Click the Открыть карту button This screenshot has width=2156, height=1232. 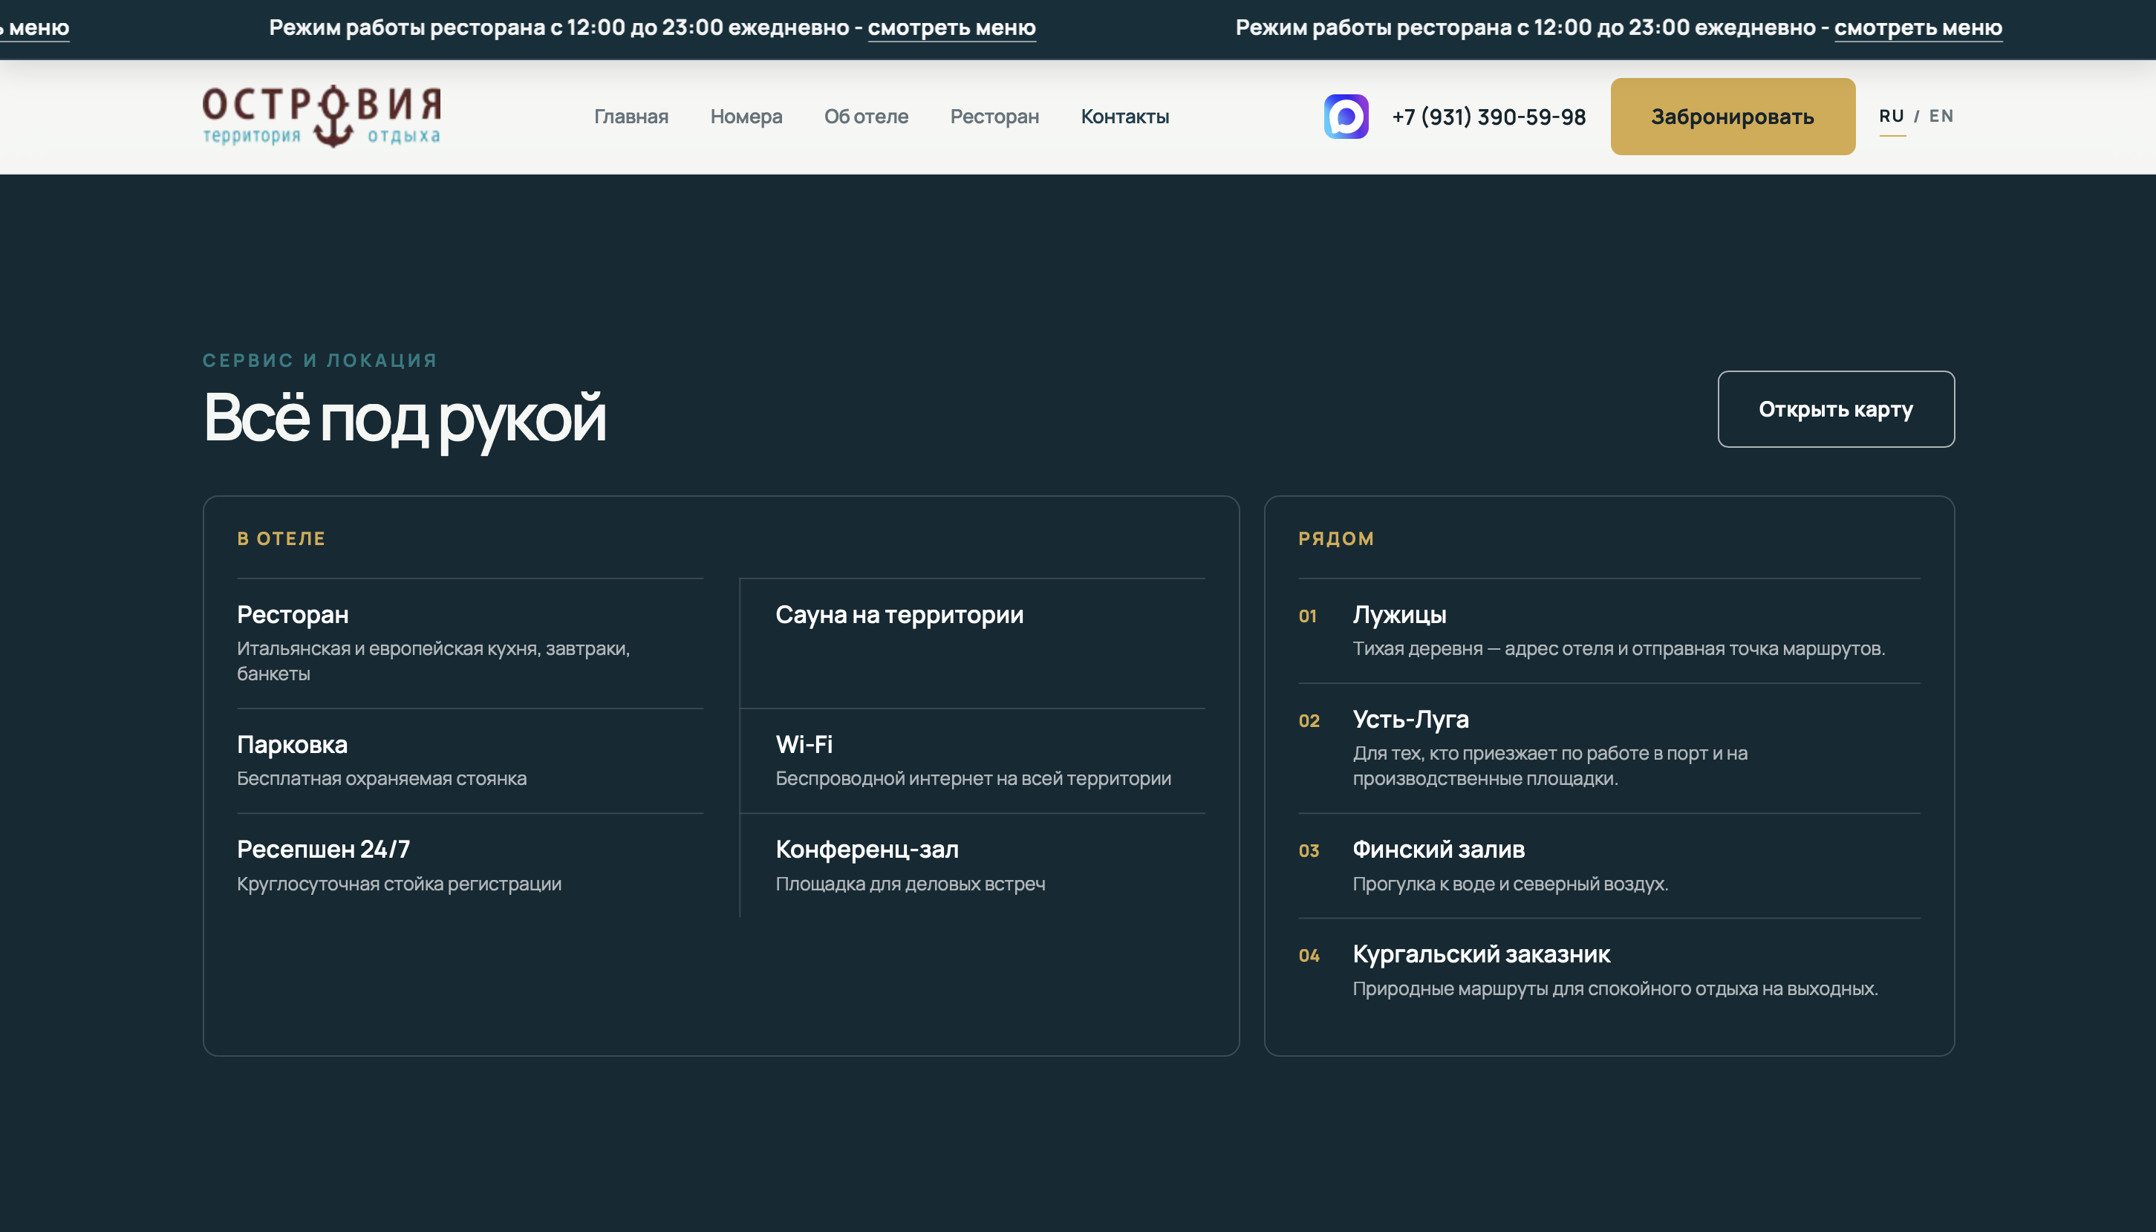coord(1836,409)
